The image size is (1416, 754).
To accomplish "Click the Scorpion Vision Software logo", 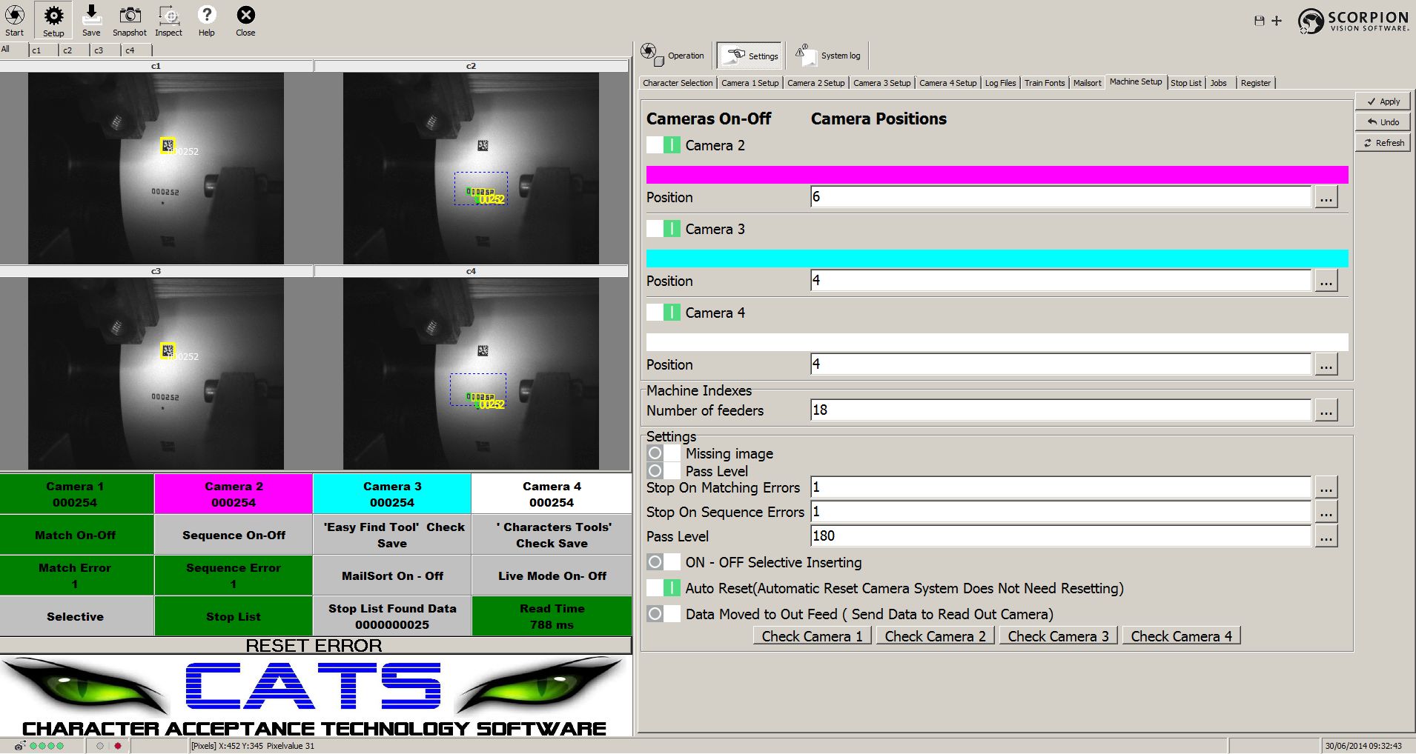I will (1353, 21).
